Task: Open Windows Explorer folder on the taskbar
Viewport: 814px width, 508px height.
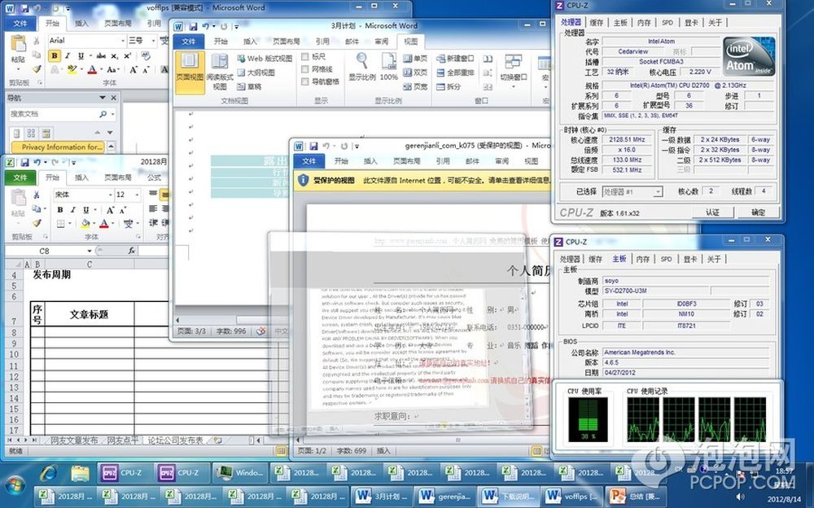Action: click(x=80, y=473)
